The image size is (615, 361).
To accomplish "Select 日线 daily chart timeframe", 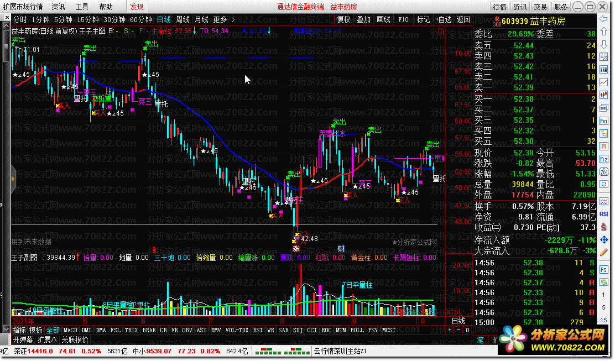I will click(x=164, y=19).
